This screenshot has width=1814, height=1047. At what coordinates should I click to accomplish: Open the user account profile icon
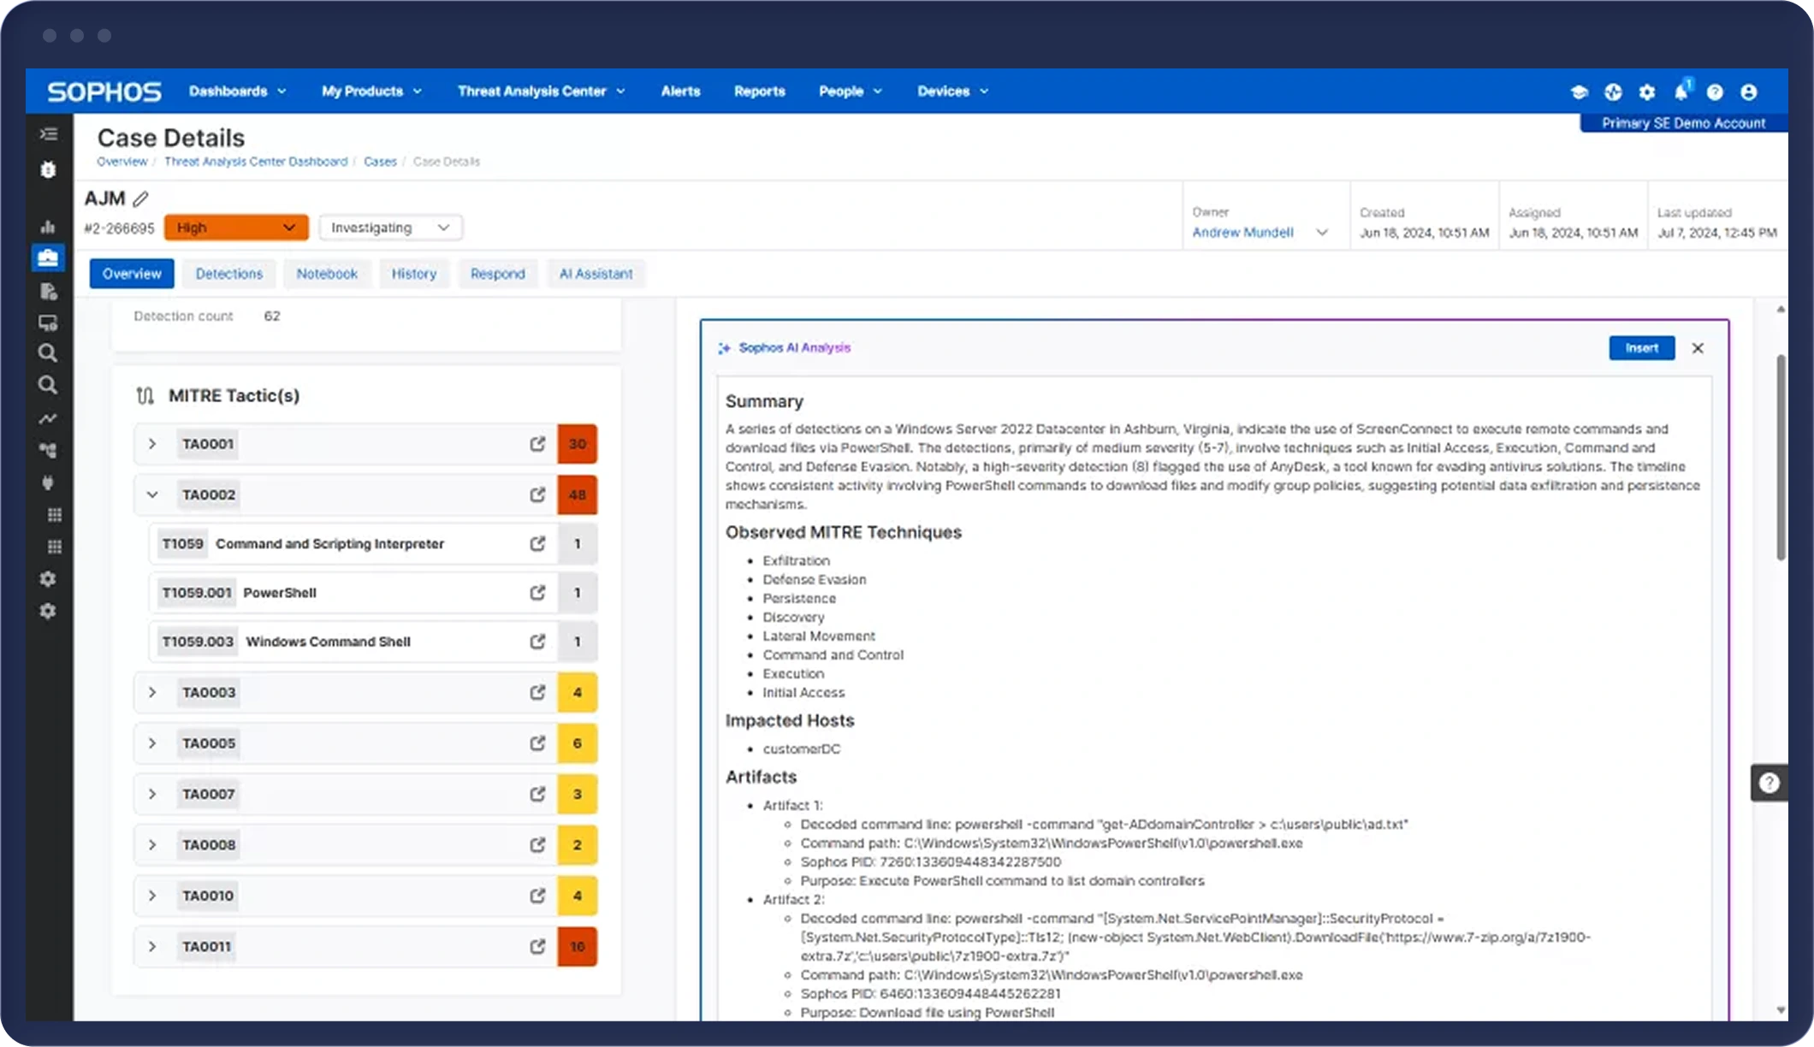1749,92
